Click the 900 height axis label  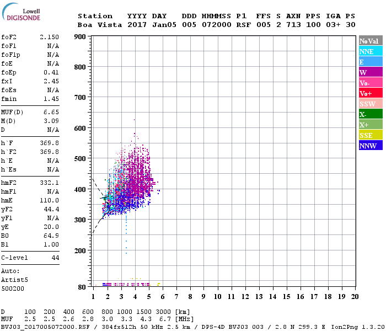point(80,37)
